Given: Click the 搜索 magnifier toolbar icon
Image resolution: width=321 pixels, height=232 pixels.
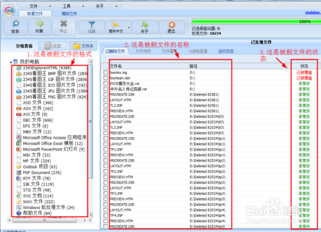Looking at the screenshot, I should [x=15, y=24].
